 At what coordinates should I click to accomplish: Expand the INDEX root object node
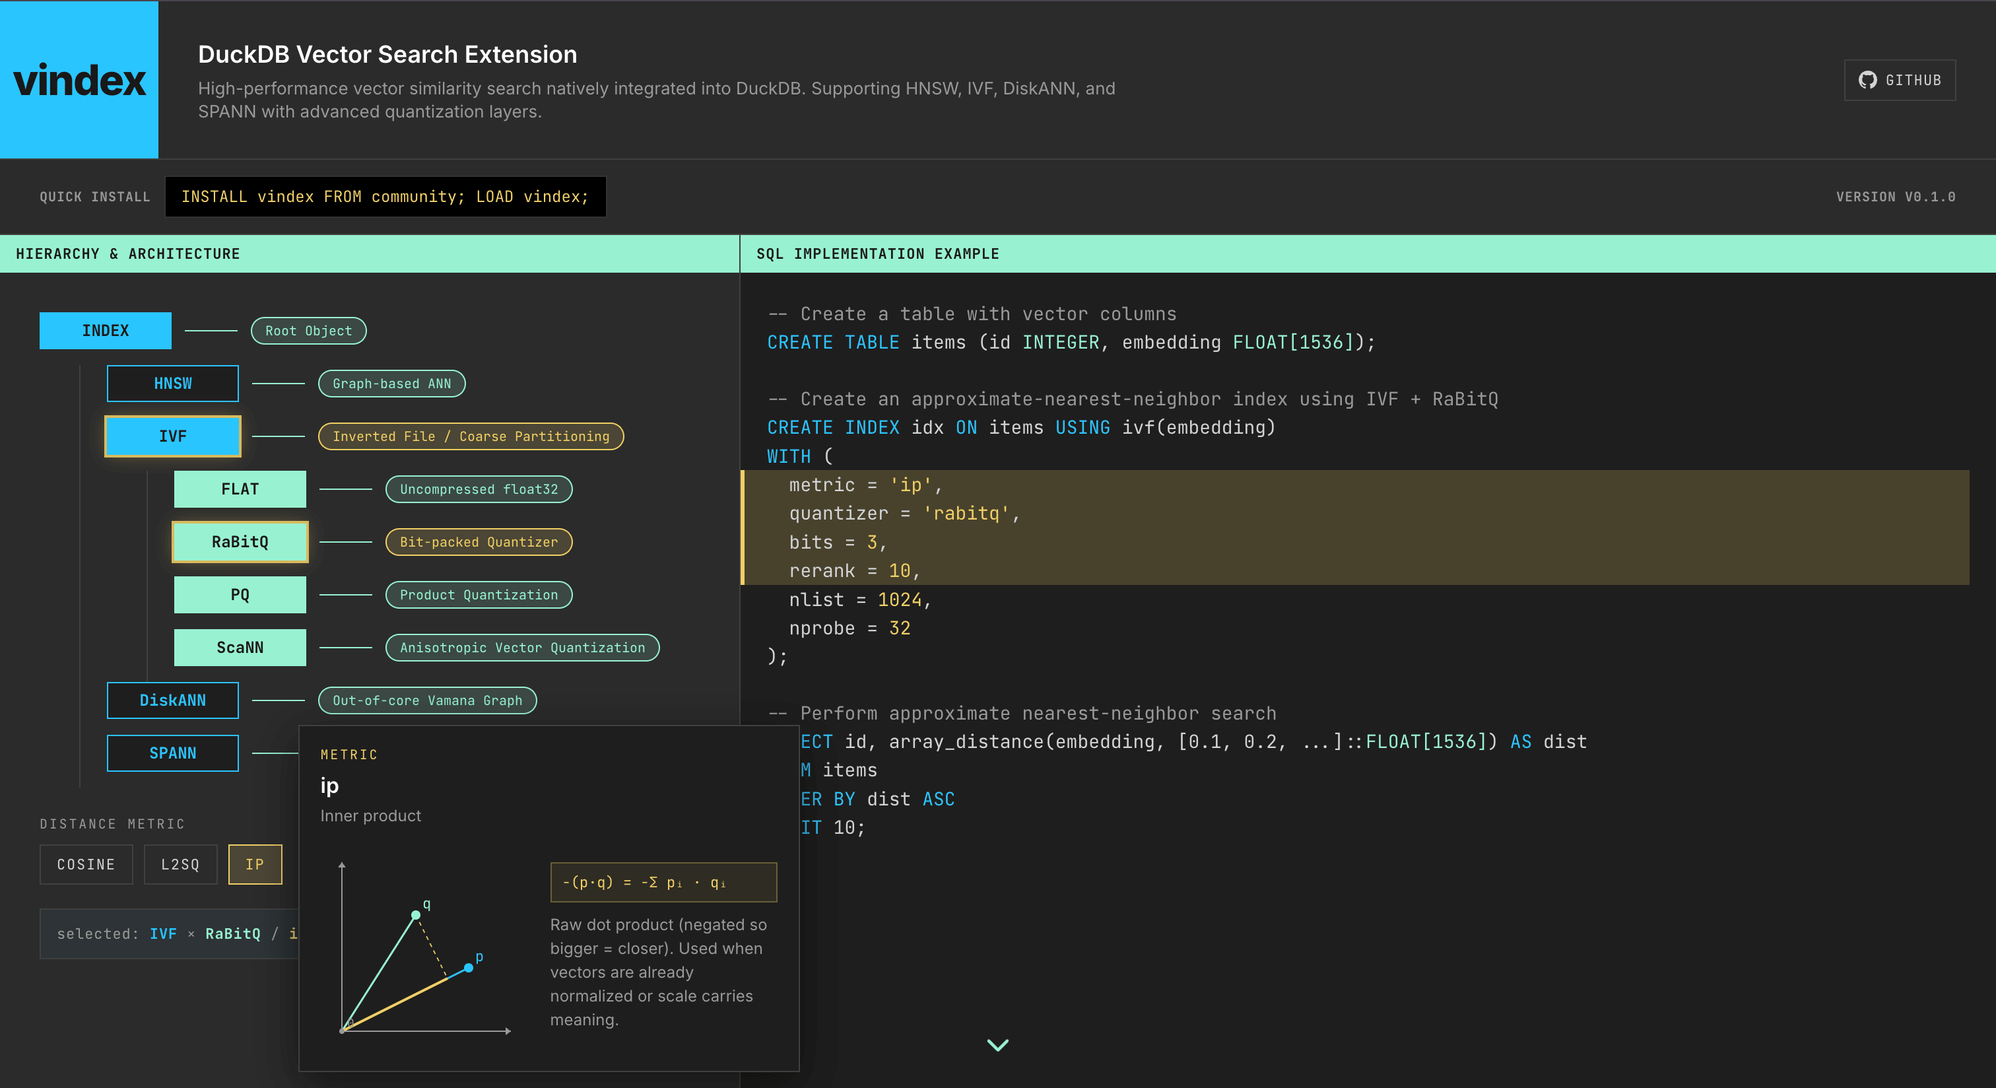point(106,330)
